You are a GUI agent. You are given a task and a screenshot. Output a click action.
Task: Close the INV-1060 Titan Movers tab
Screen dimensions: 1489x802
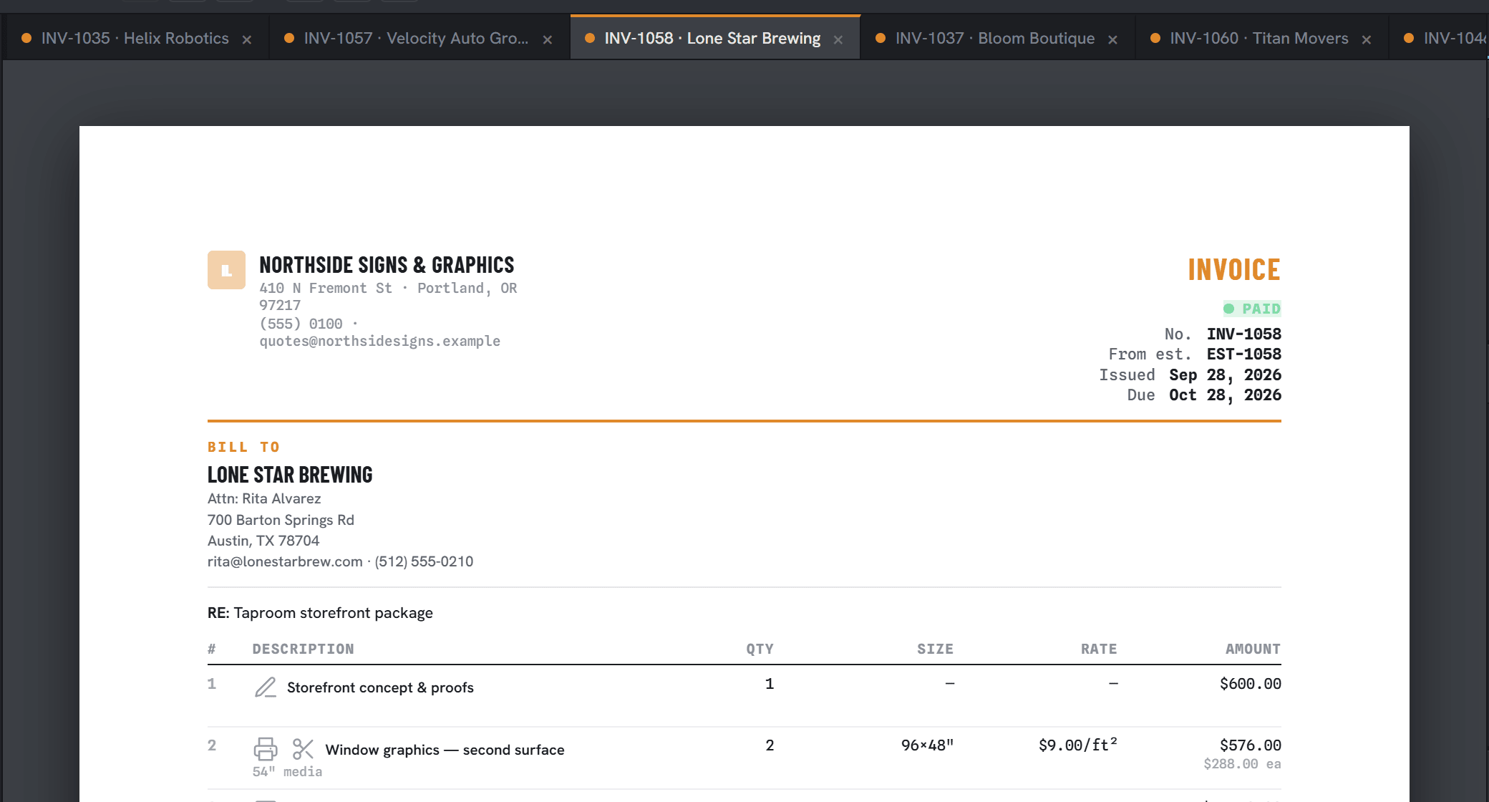tap(1367, 39)
